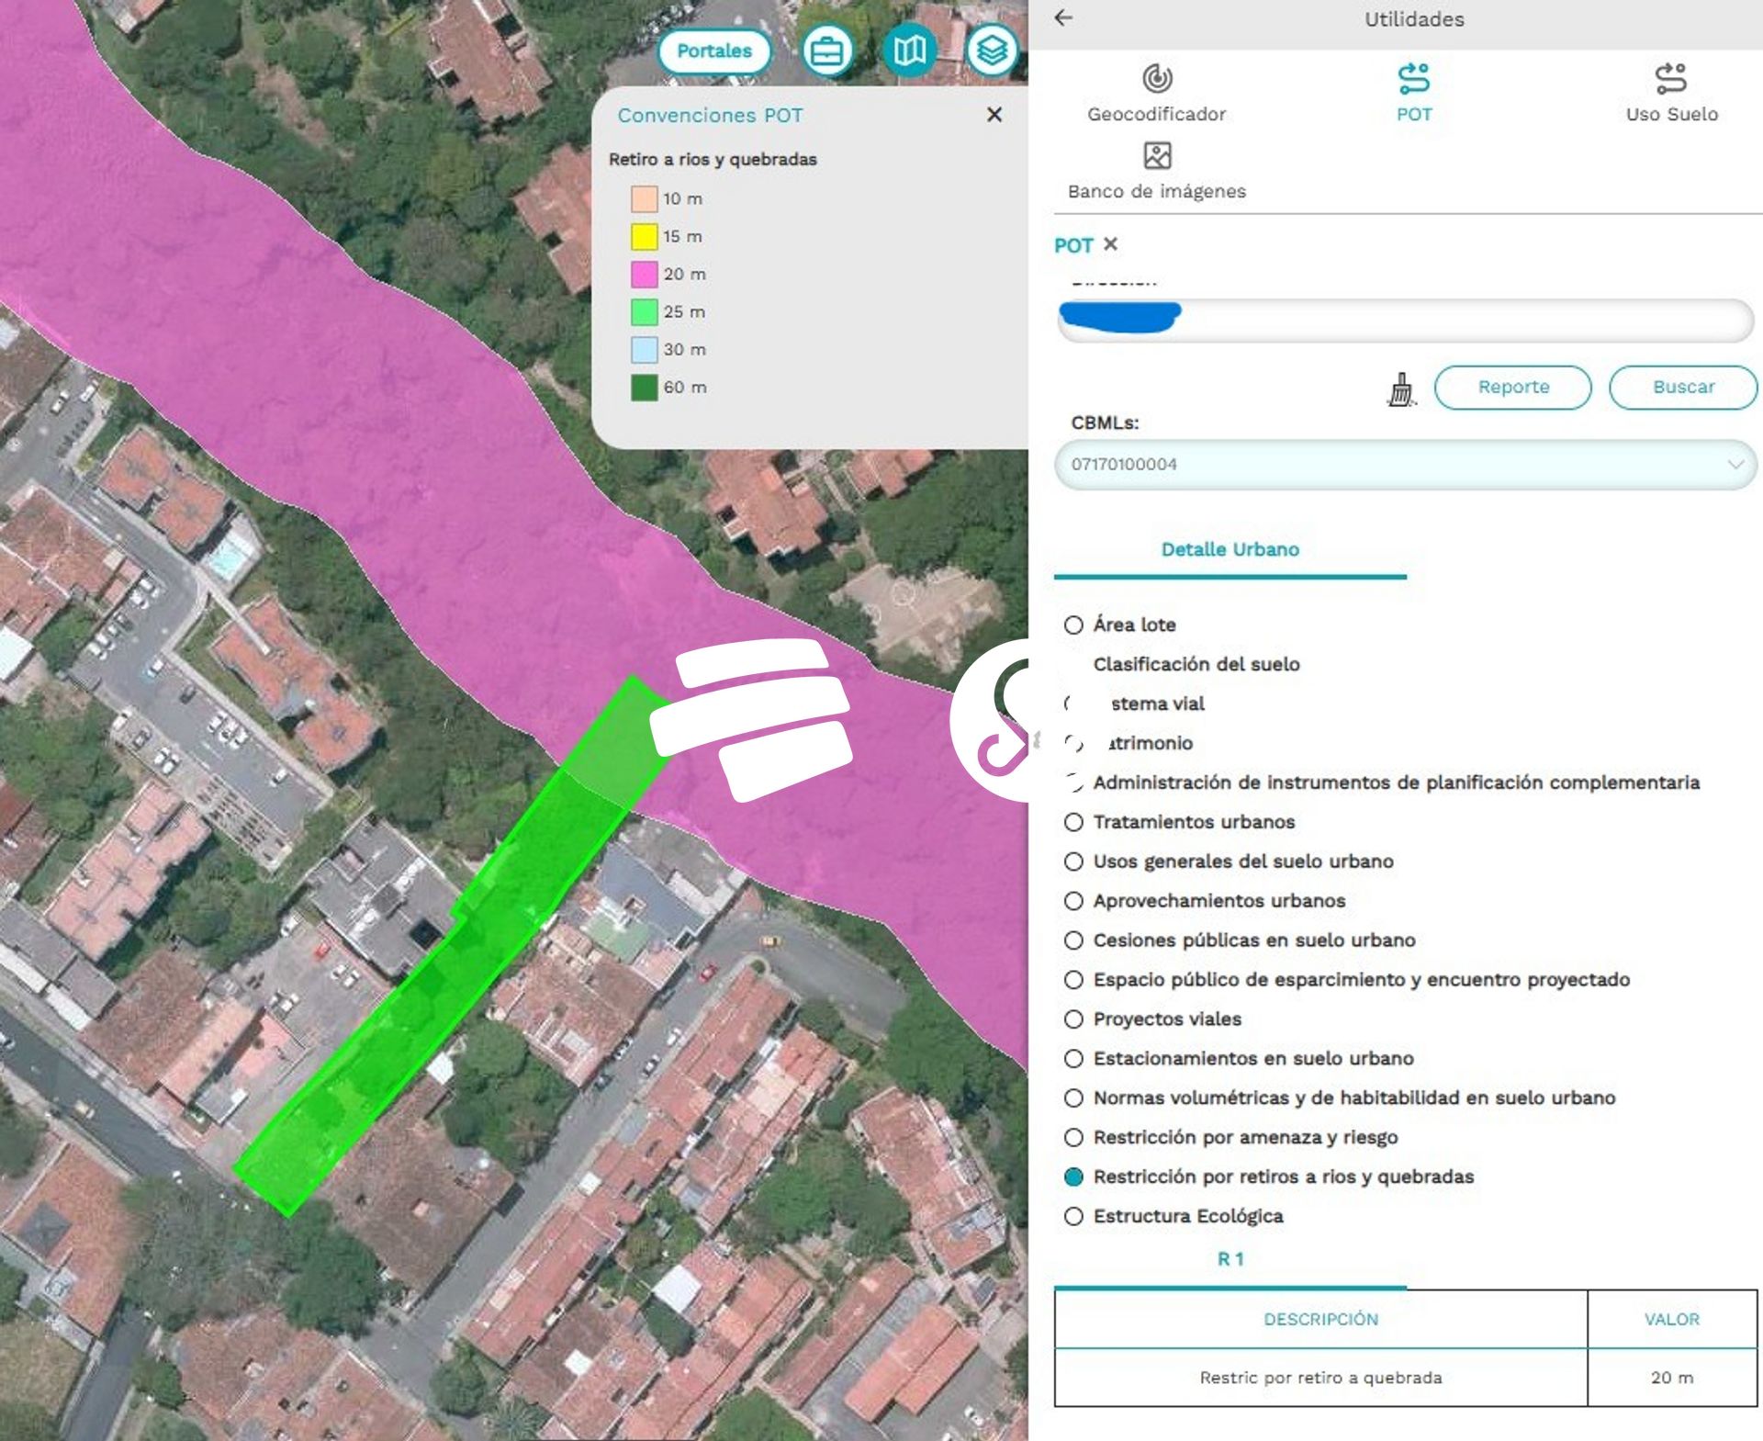Click the Buscar button

1683,387
